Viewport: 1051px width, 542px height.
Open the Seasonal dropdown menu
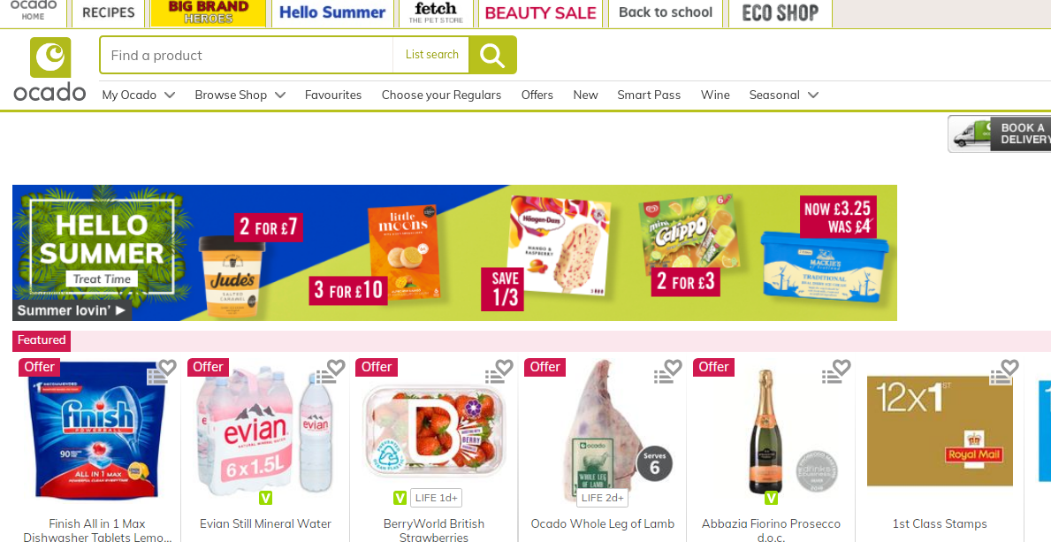[x=783, y=95]
